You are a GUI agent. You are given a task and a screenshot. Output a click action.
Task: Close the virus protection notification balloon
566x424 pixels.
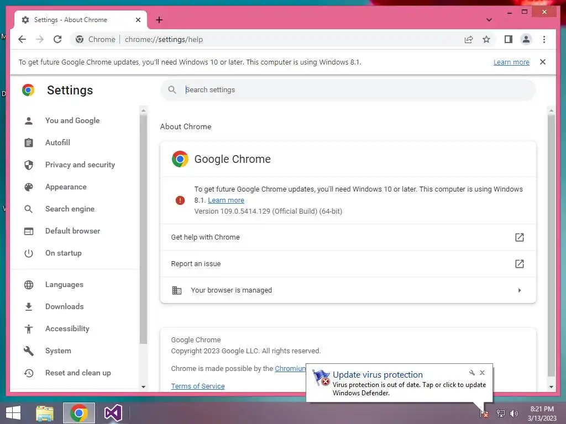point(482,373)
